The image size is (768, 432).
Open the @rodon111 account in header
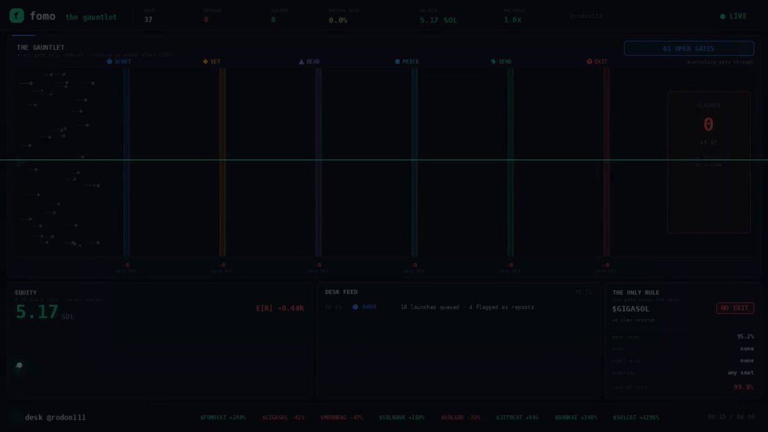coord(586,16)
